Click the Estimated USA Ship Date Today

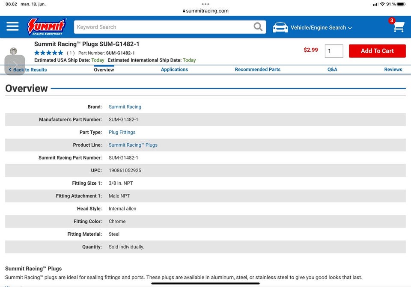[x=98, y=60]
